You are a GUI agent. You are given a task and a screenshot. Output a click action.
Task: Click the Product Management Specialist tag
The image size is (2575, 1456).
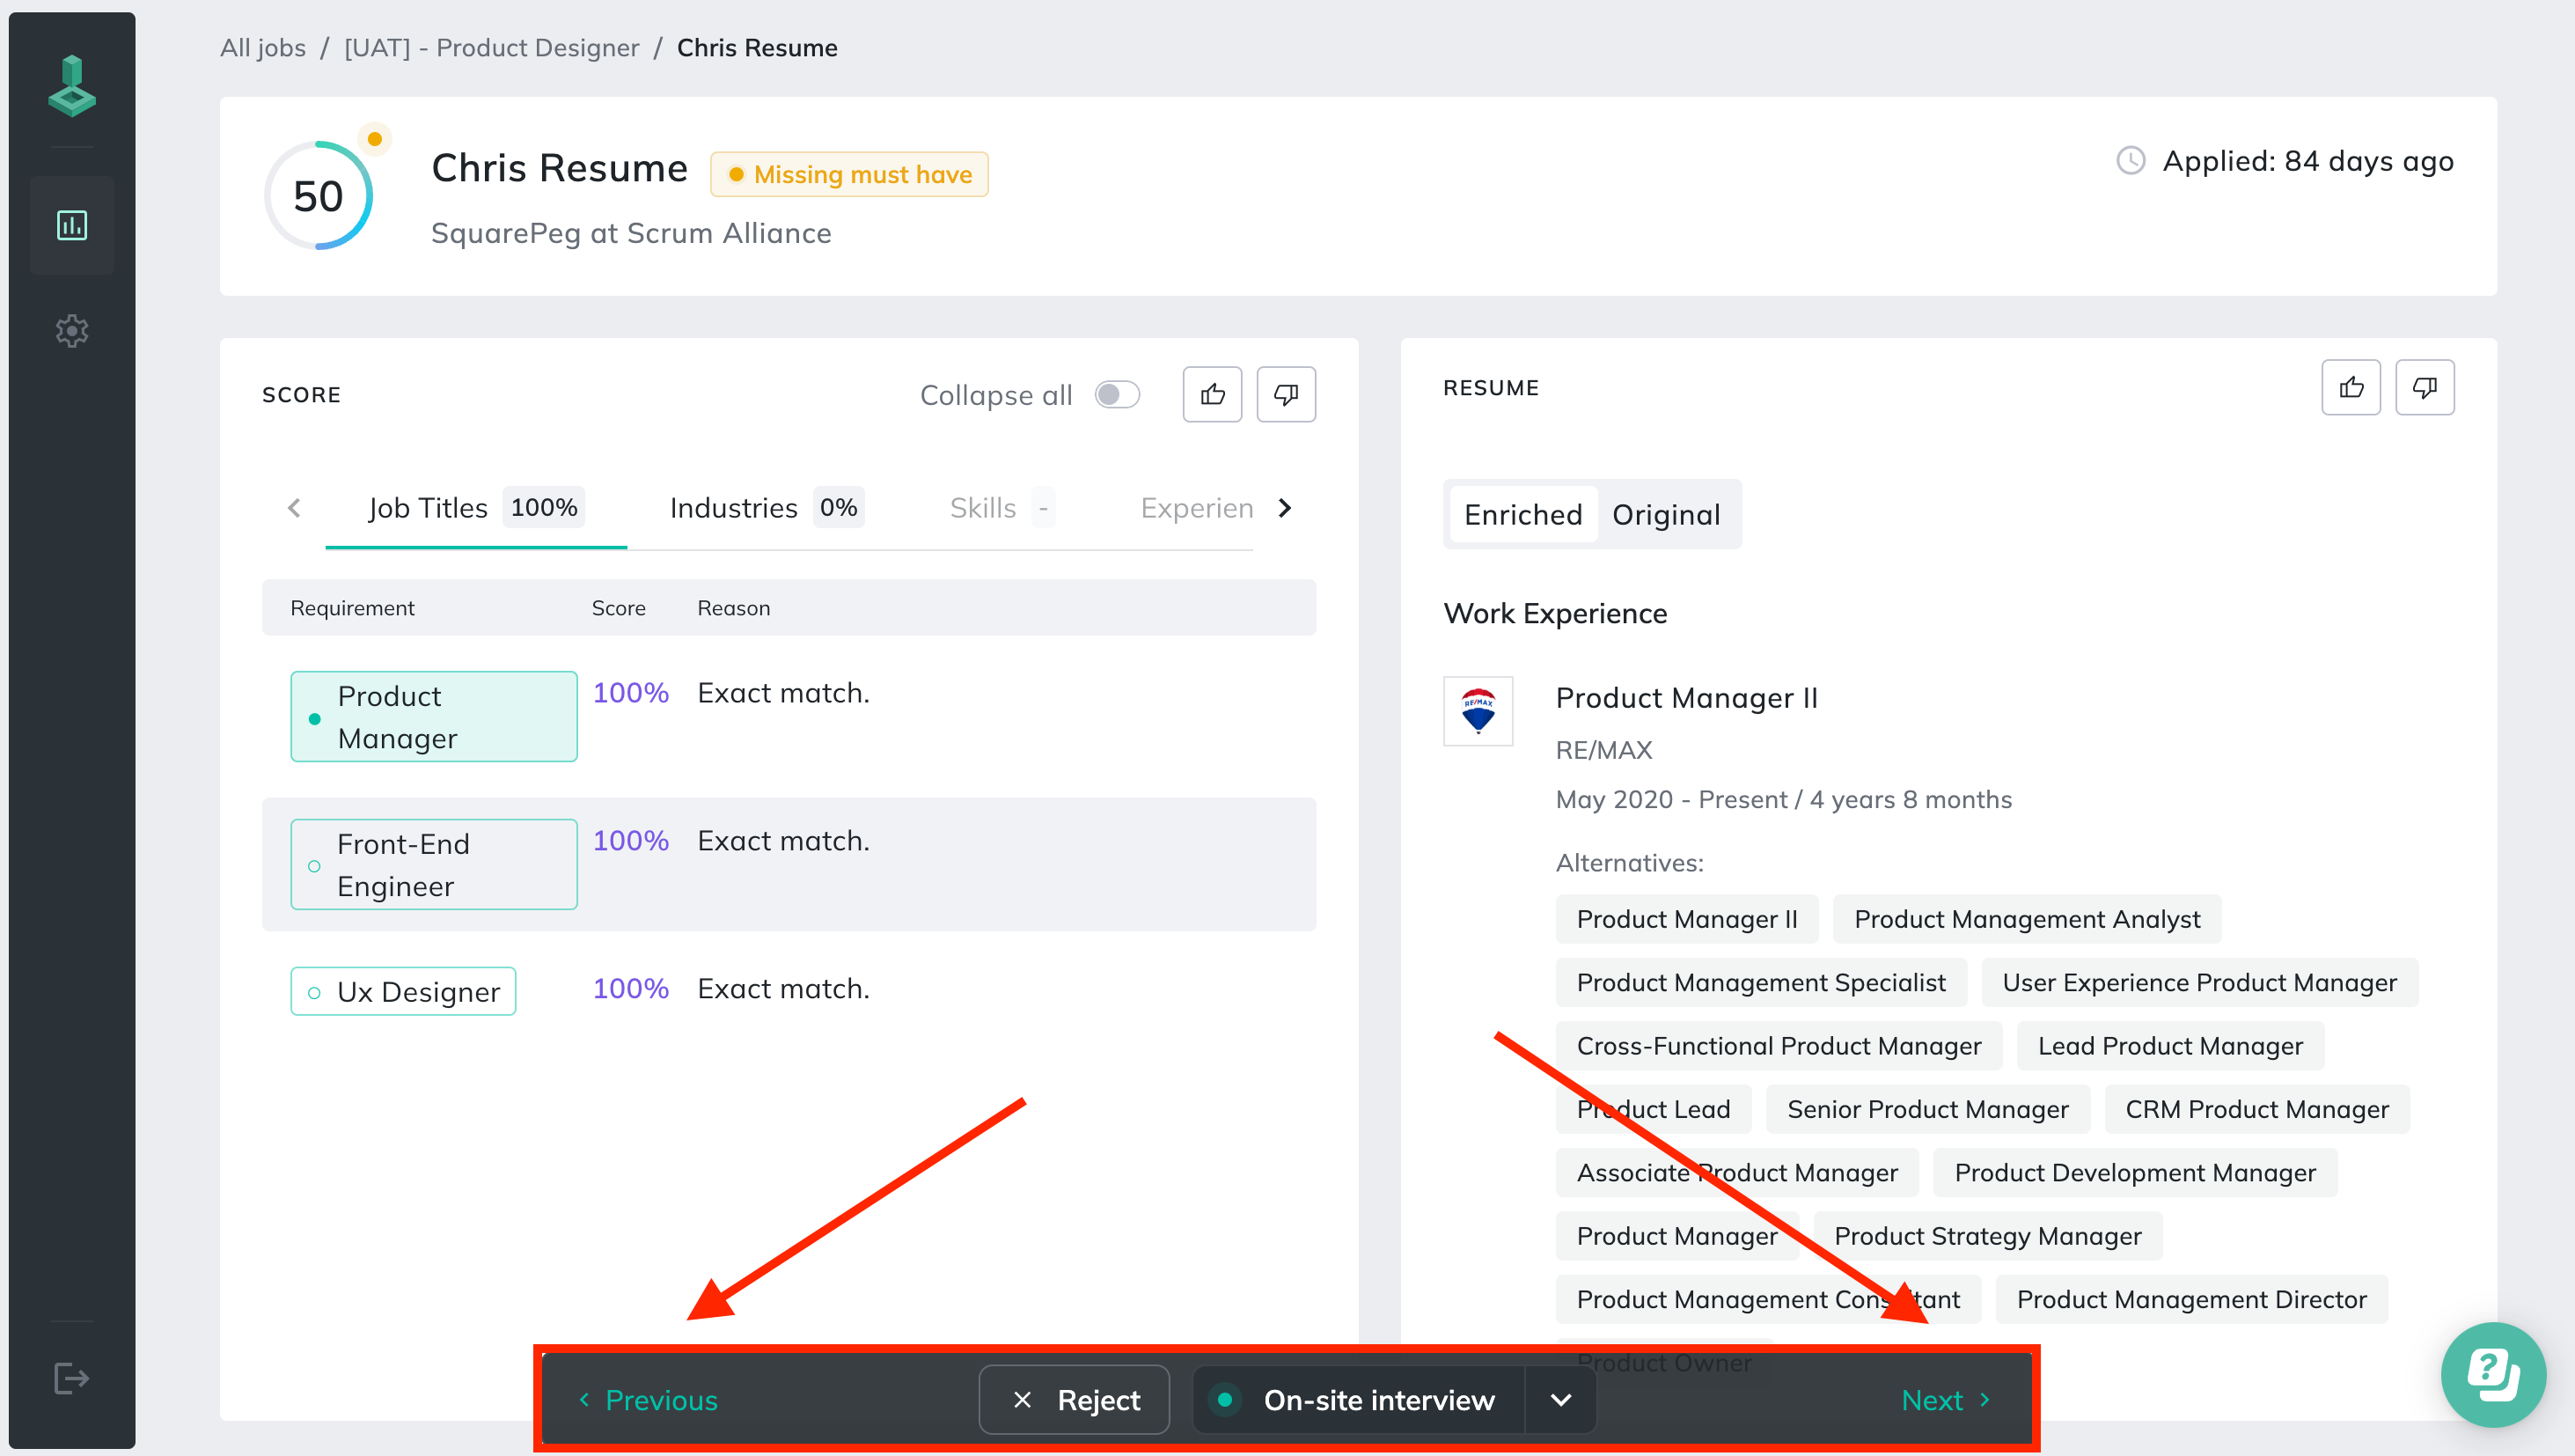click(x=1760, y=983)
